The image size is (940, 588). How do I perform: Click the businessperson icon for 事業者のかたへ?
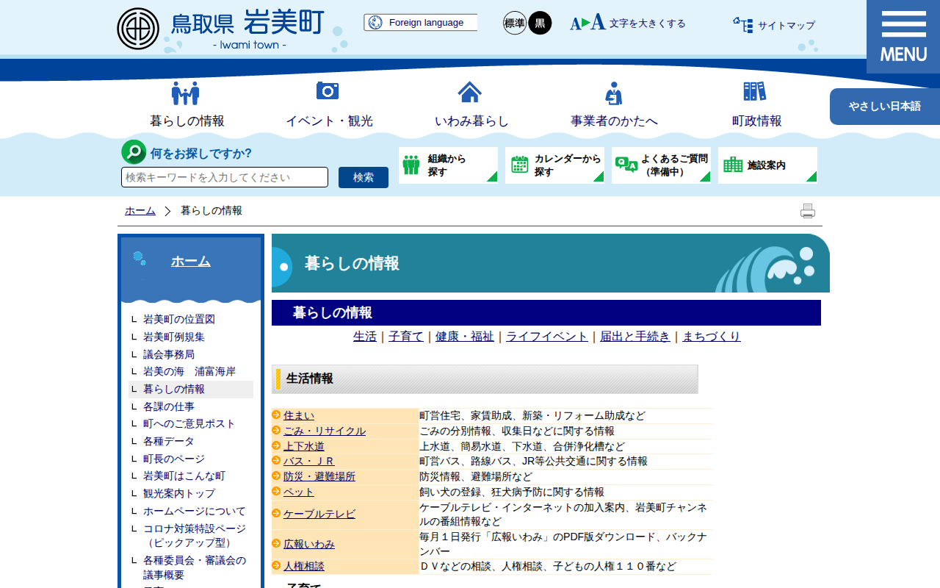pyautogui.click(x=614, y=93)
